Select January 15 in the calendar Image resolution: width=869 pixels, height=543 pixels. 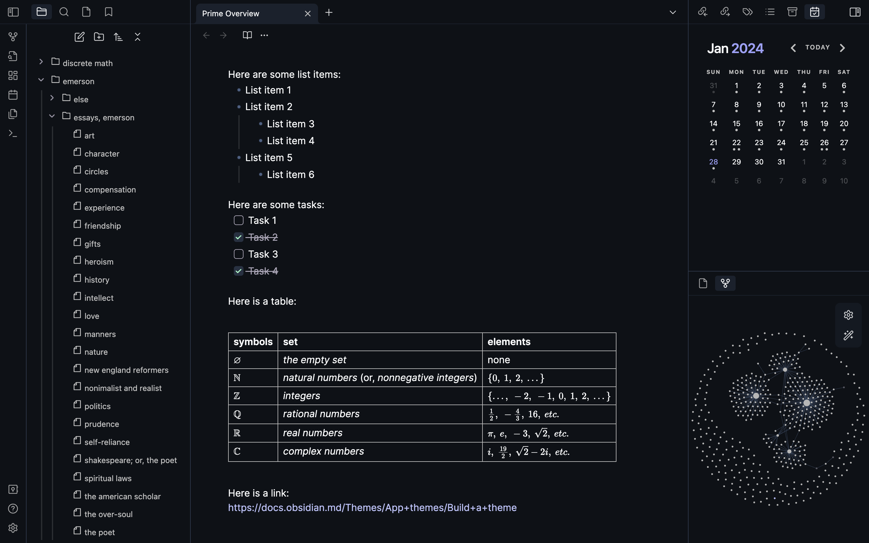(x=737, y=124)
